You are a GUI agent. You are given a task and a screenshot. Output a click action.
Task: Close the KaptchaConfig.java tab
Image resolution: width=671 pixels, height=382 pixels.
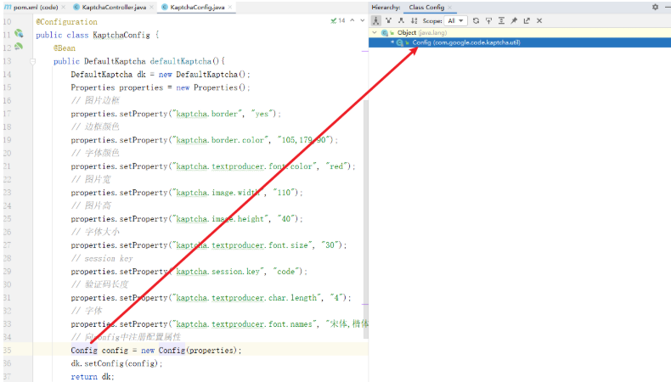(x=230, y=8)
